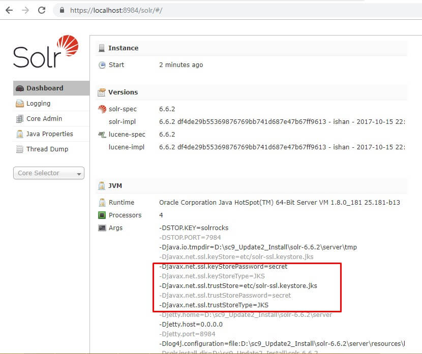Click the -Djetty.host=0.0.0.0 argument
The height and width of the screenshot is (354, 422).
click(191, 325)
